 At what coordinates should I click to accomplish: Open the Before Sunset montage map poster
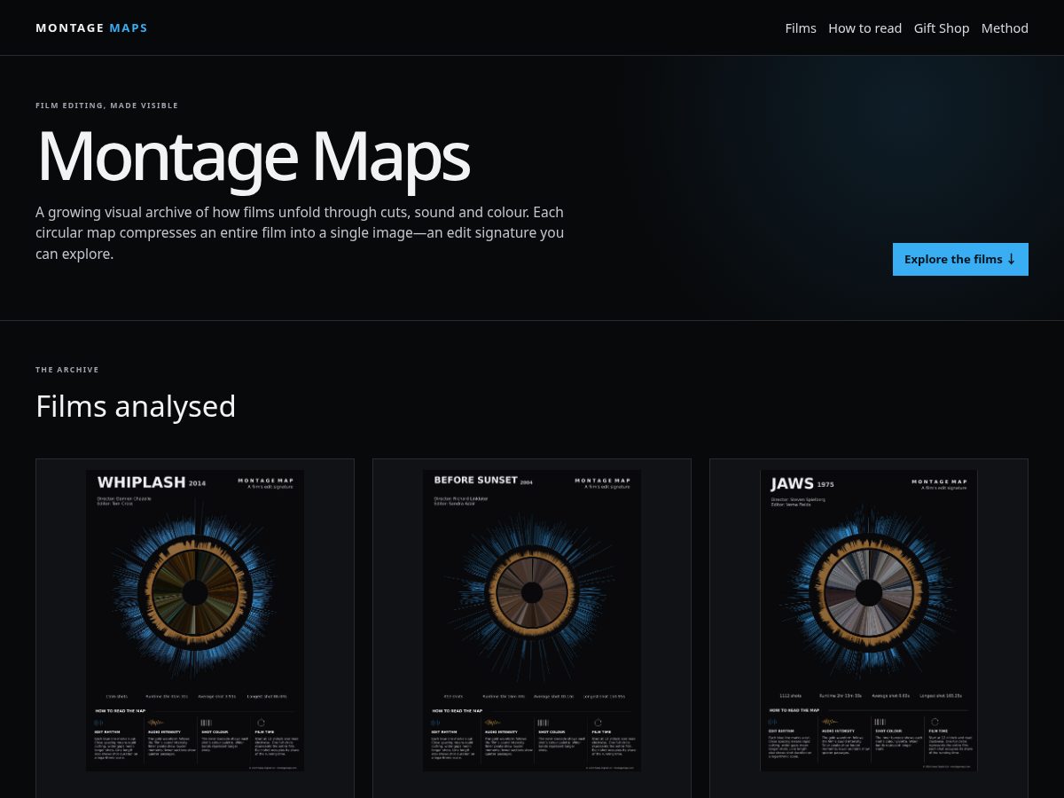532,621
